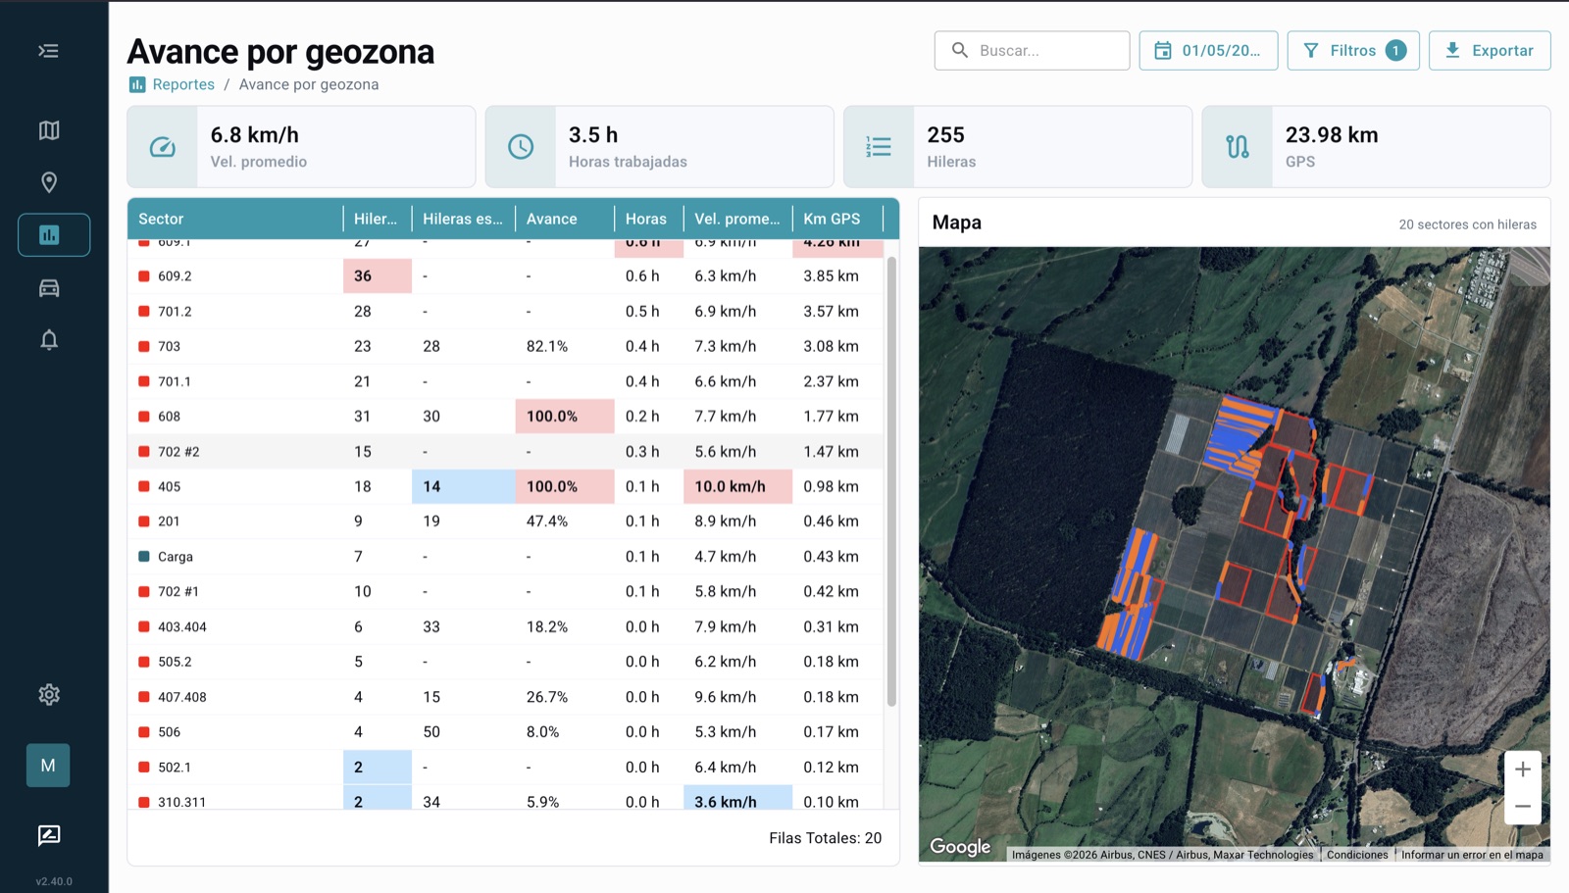Click the route icon in GPS card
Screen dimensions: 1569x893
pyautogui.click(x=1238, y=147)
